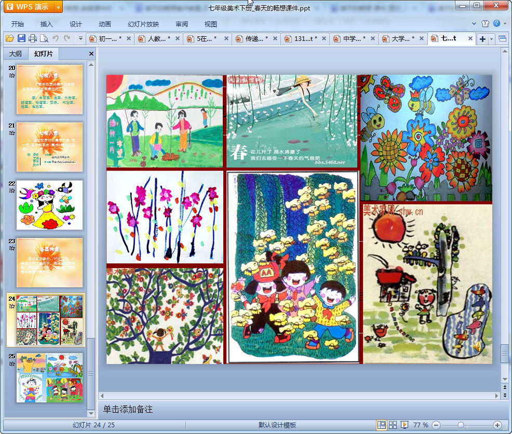
Task: Close the slide thumbnail pane
Action: coord(91,54)
